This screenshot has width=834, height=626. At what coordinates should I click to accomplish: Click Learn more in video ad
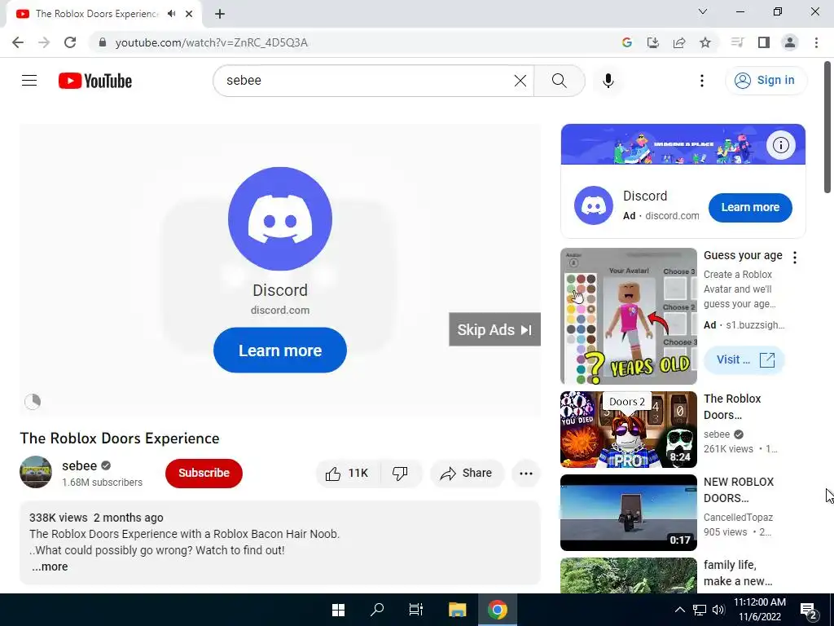280,350
